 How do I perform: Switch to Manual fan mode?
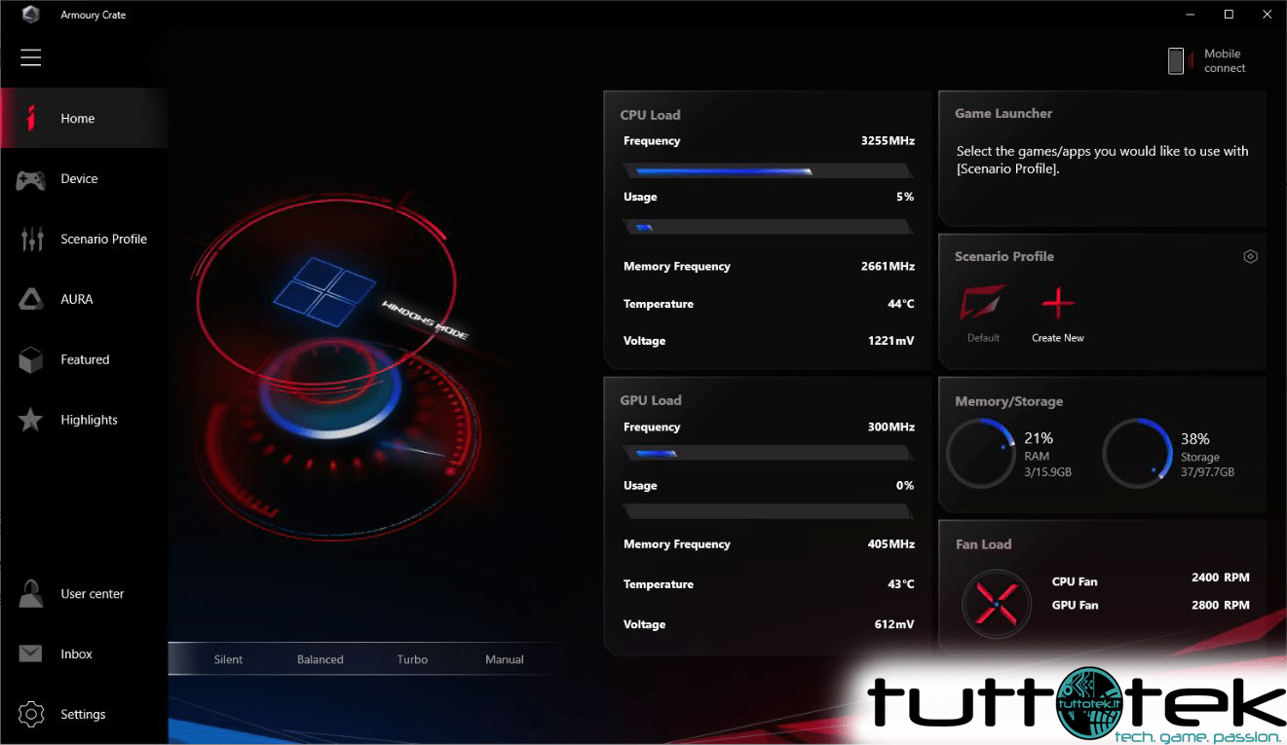(x=505, y=659)
